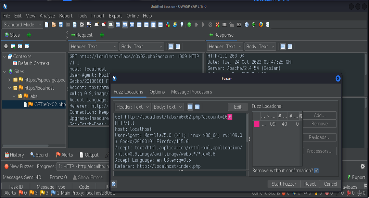
Task: Click the globe with lightning toolbar icon
Action: pos(175,25)
